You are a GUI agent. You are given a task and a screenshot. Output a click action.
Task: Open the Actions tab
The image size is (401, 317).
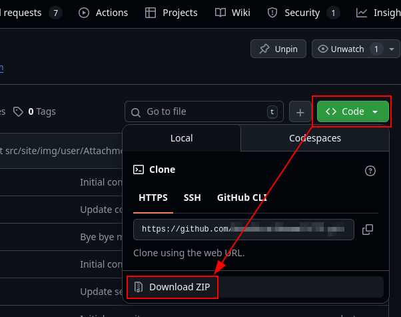click(103, 13)
